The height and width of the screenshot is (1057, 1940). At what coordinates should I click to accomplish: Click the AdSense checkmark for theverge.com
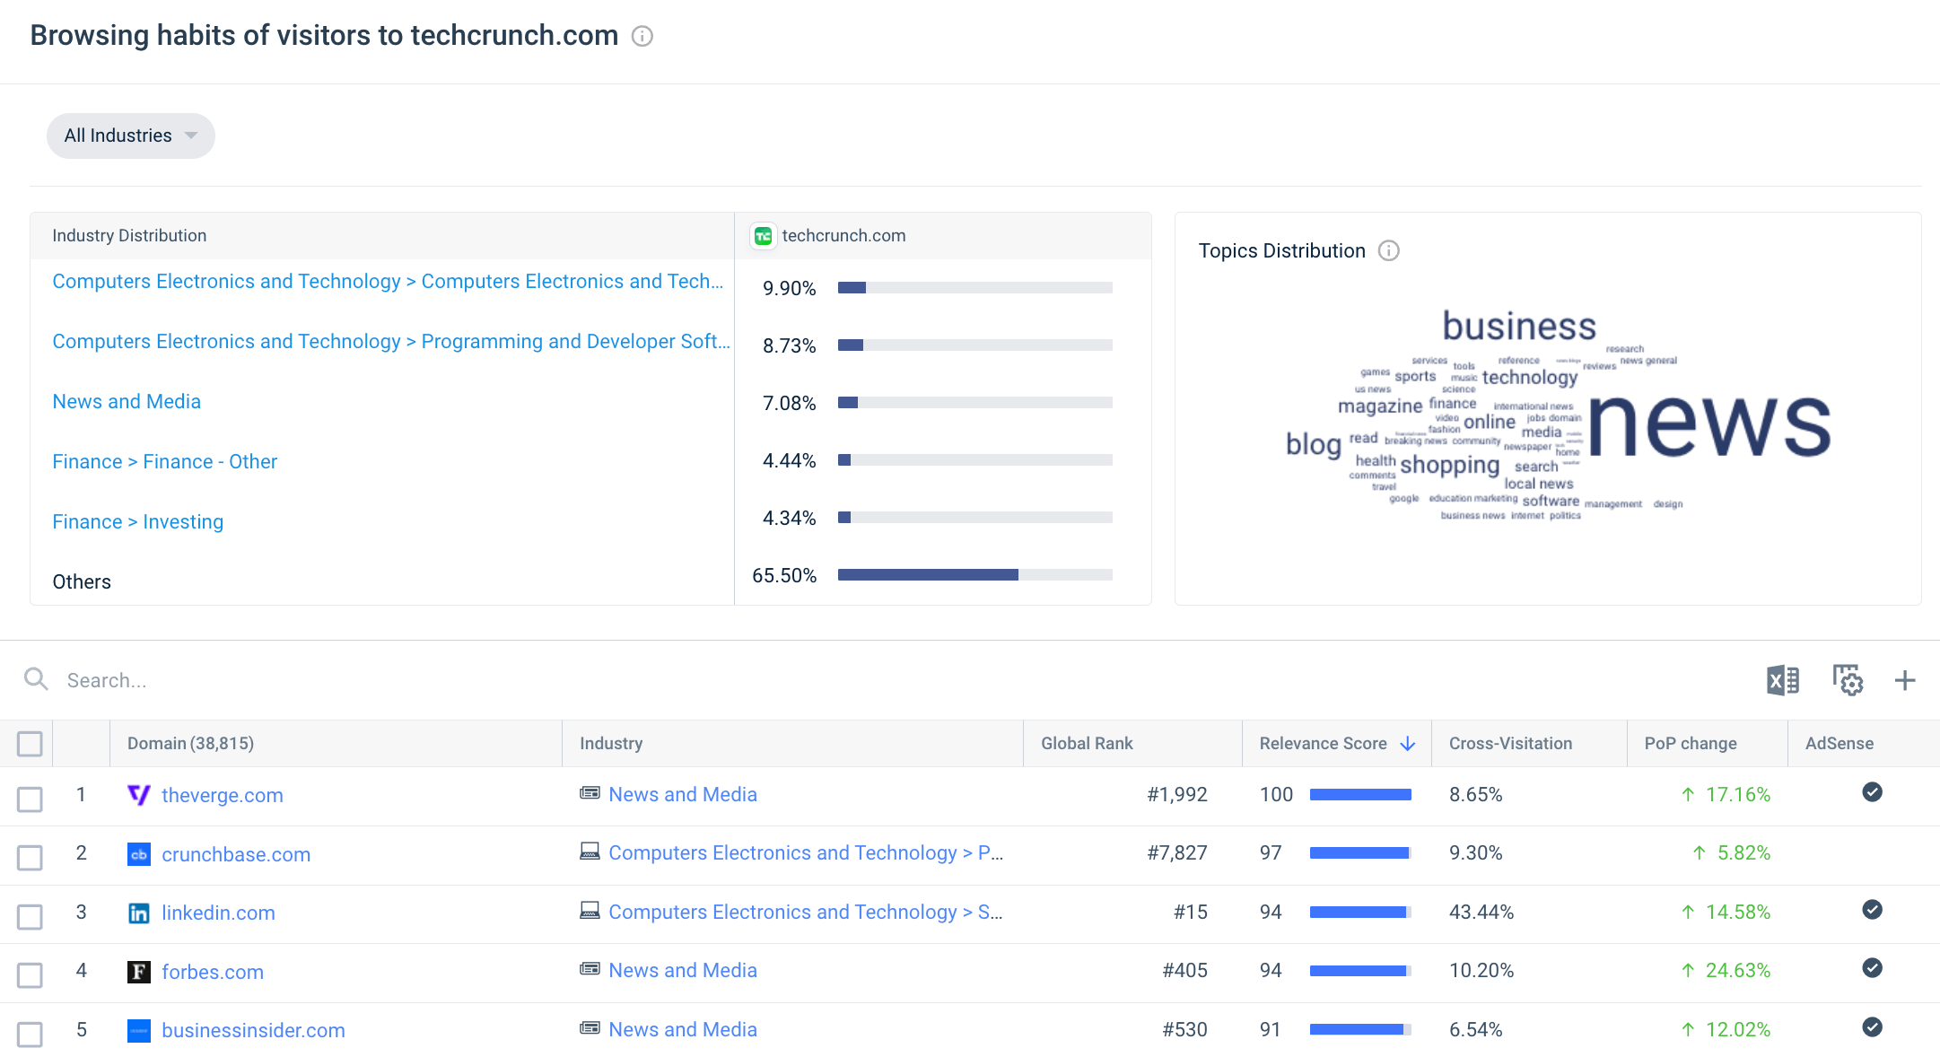[1872, 791]
